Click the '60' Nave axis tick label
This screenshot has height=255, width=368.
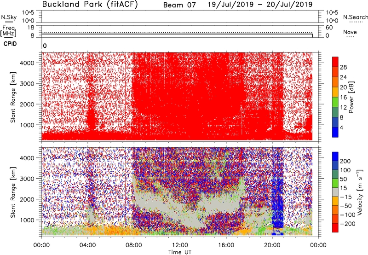coord(329,28)
